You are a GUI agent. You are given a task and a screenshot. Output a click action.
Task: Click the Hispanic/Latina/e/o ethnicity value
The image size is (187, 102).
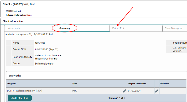pyautogui.click(x=46, y=58)
